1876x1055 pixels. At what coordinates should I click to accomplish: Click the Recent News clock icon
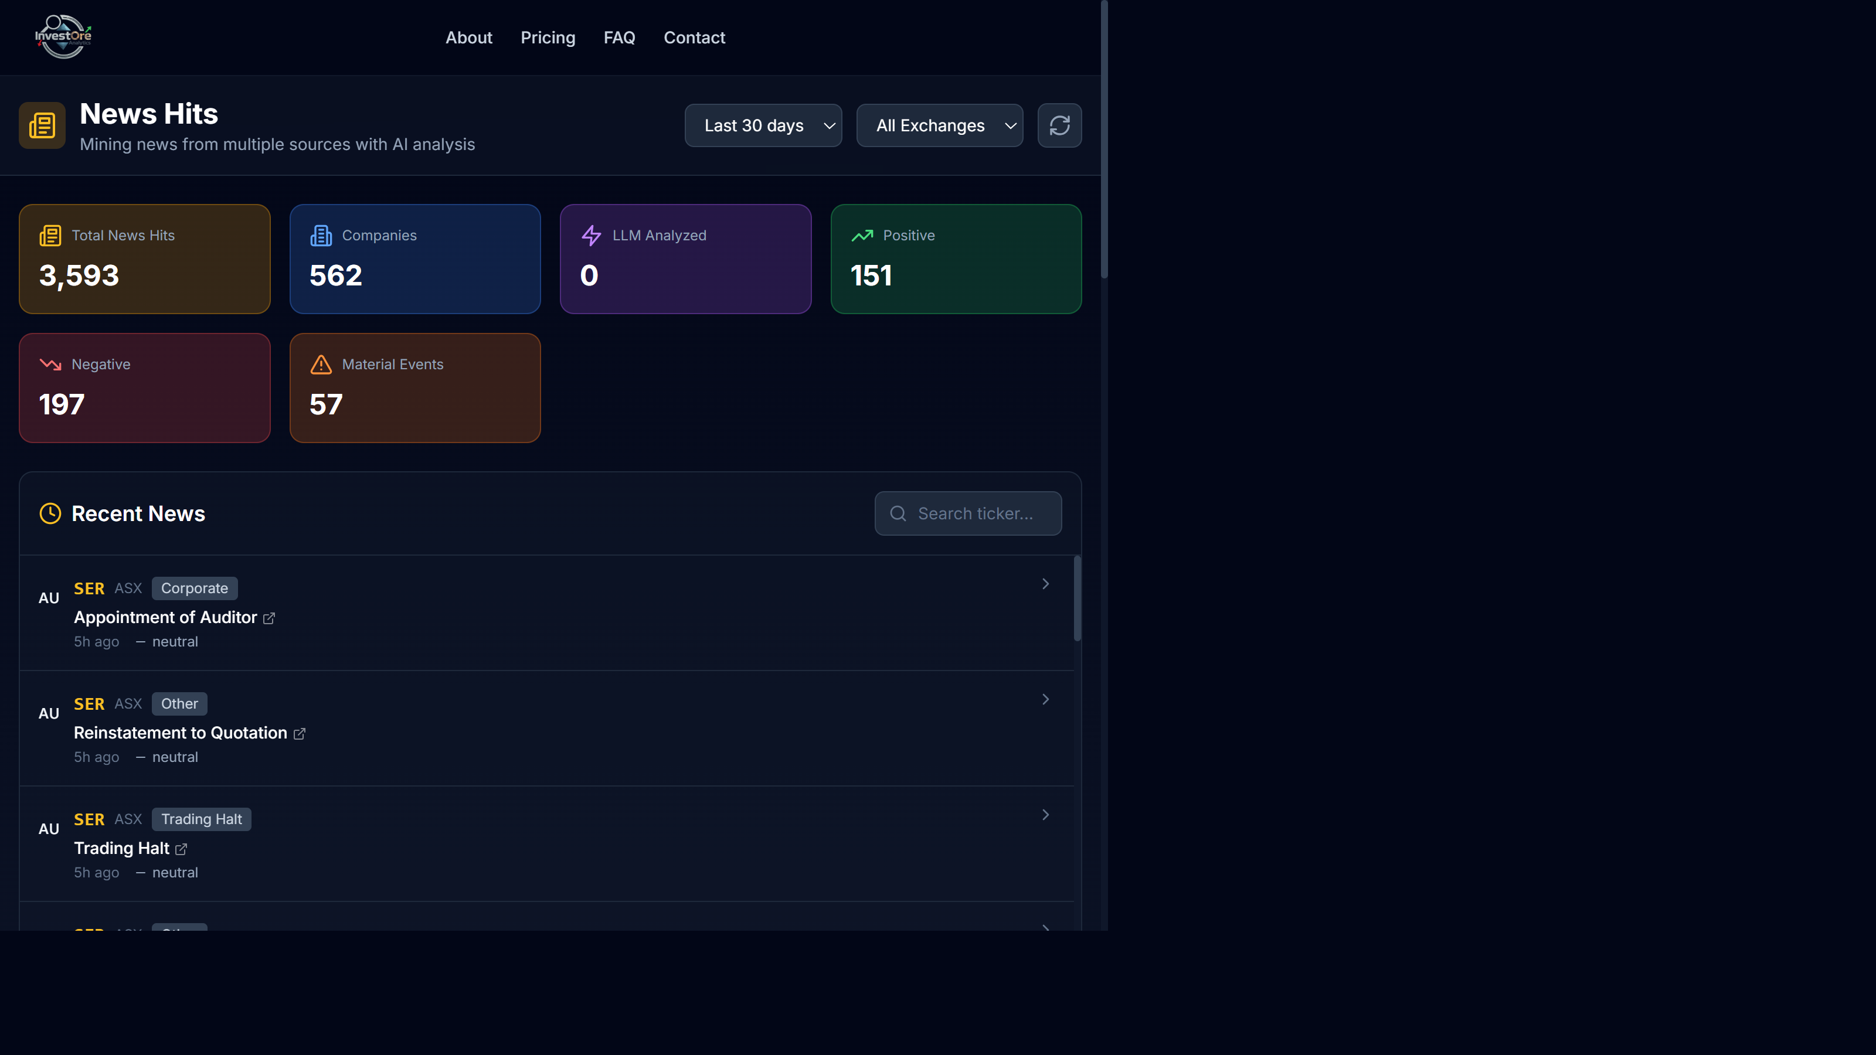coord(50,513)
